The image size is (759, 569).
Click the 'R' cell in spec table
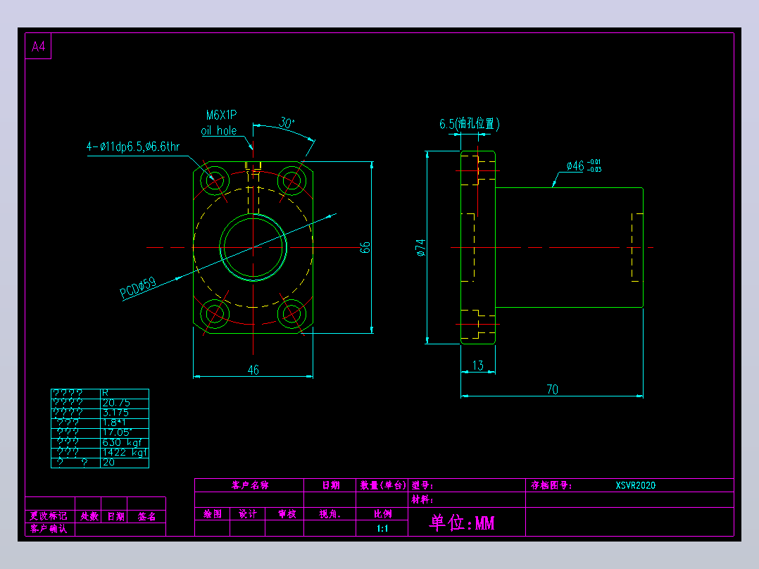[x=125, y=393]
